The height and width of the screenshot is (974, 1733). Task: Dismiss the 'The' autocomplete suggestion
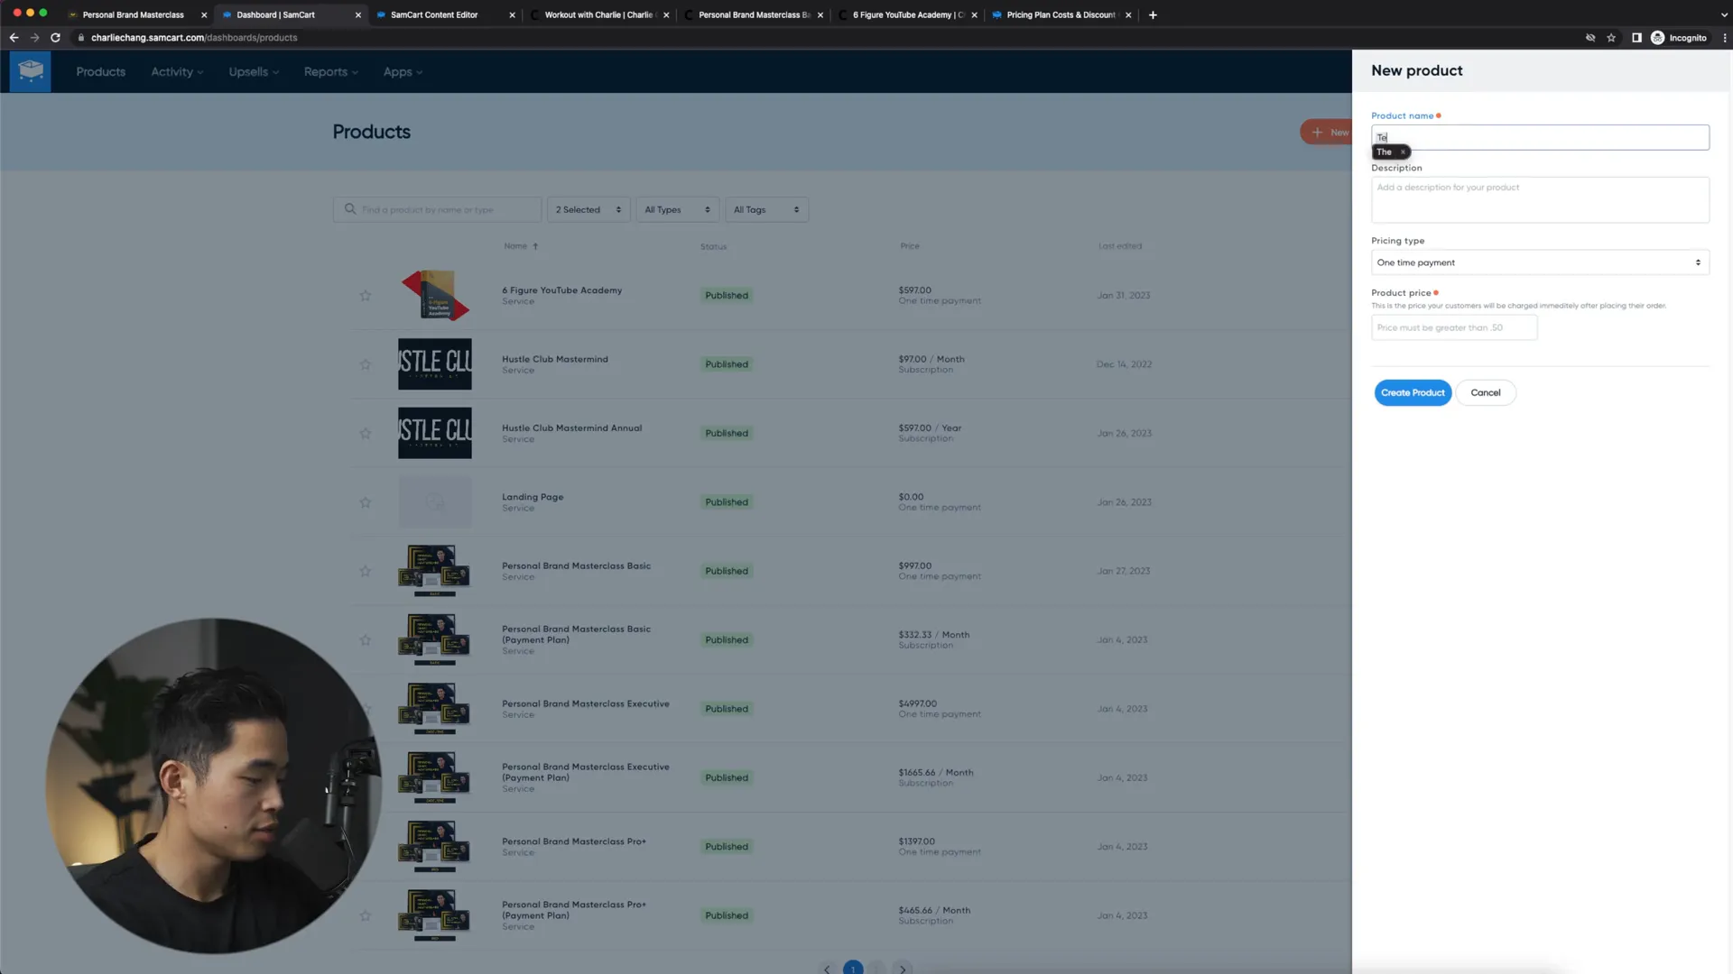point(1403,152)
